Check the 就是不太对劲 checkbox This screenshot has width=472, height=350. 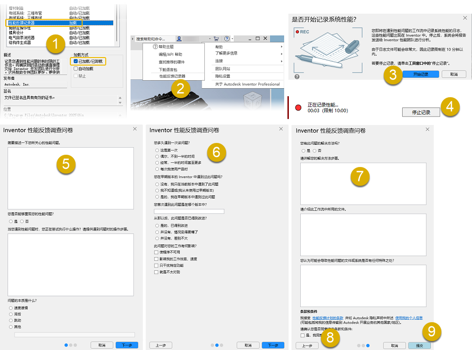click(156, 272)
